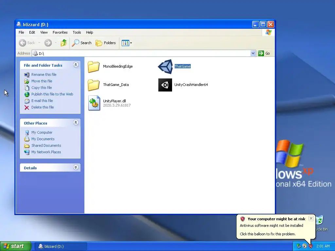Open the File menu

pyautogui.click(x=21, y=32)
